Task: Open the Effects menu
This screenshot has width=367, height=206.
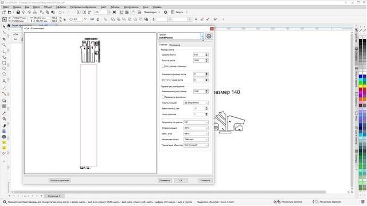Action: click(61, 7)
